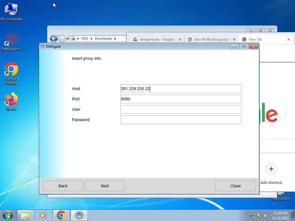Click the forward arrow in the Explorer window

click(62, 39)
